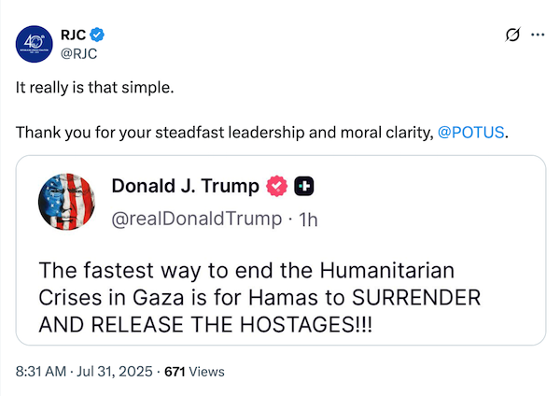Open the Donald J. Trump display name
Screen dimensions: 560x396
point(185,187)
